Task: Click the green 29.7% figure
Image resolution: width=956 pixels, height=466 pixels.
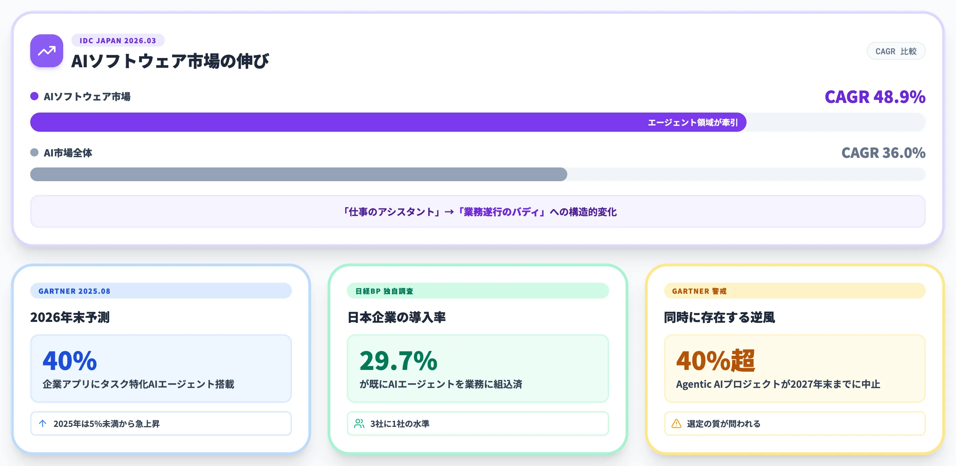Action: (398, 361)
